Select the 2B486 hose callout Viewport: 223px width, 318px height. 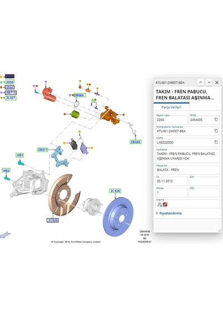[135, 142]
